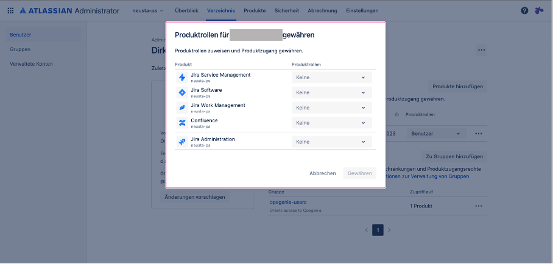553x264 pixels.
Task: Click the Confluence product icon
Action: [182, 123]
